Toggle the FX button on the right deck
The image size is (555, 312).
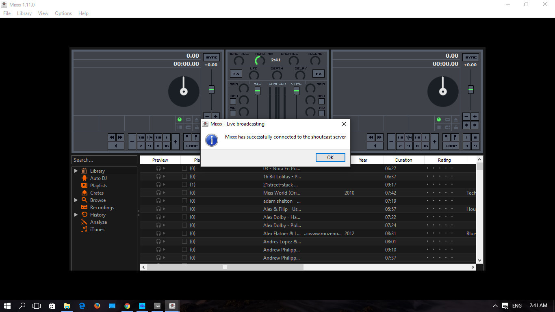click(318, 74)
